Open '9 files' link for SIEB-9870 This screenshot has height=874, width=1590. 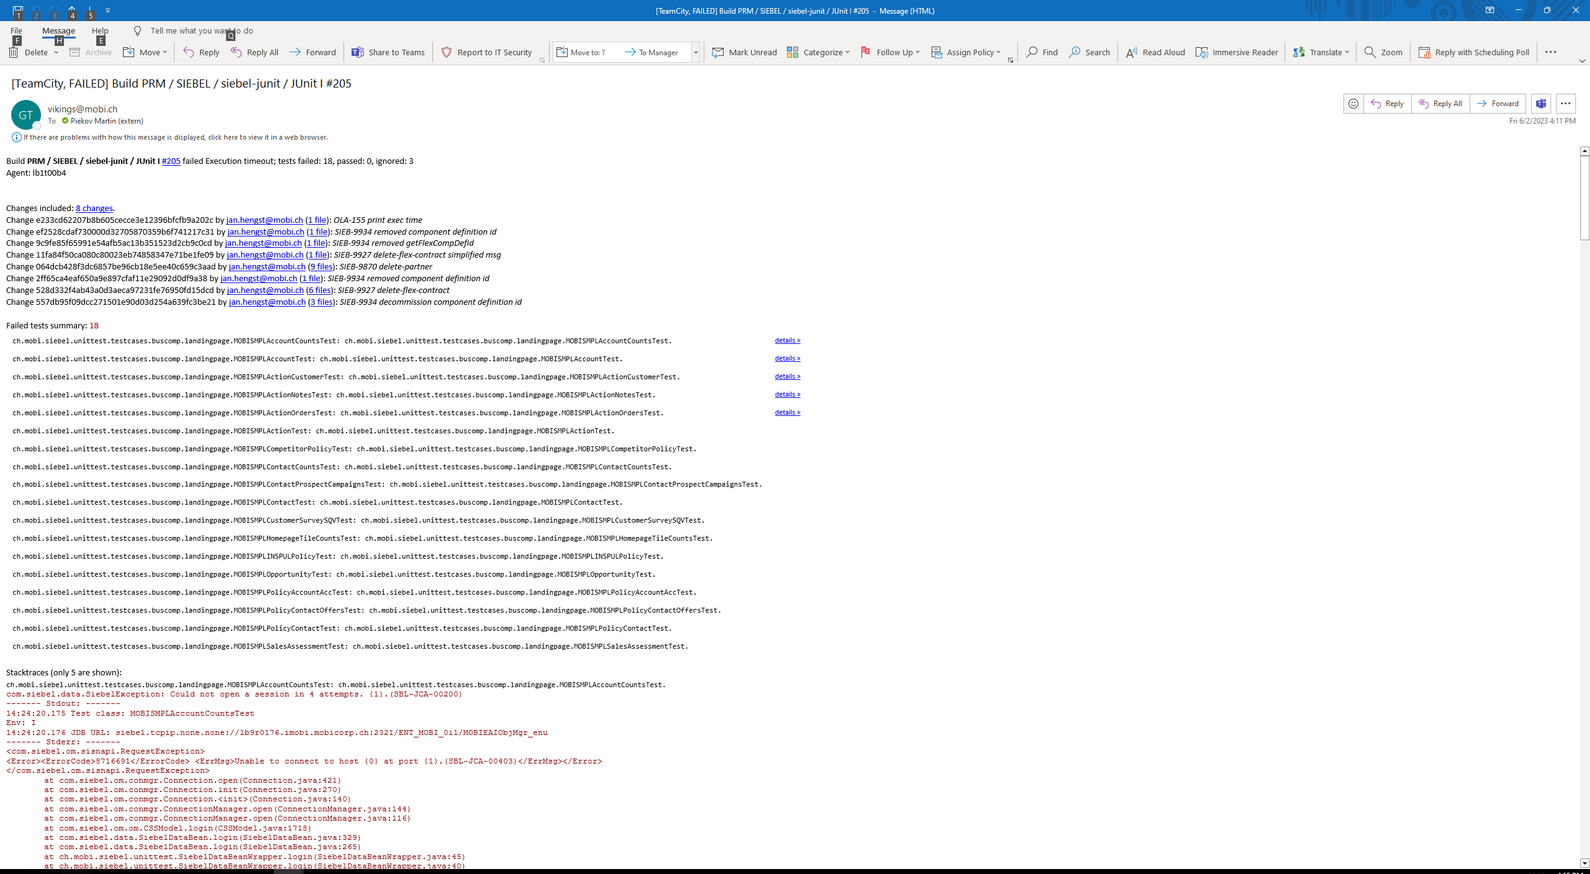(x=321, y=266)
